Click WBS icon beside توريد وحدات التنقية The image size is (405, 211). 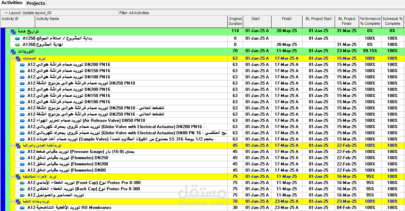[18, 202]
